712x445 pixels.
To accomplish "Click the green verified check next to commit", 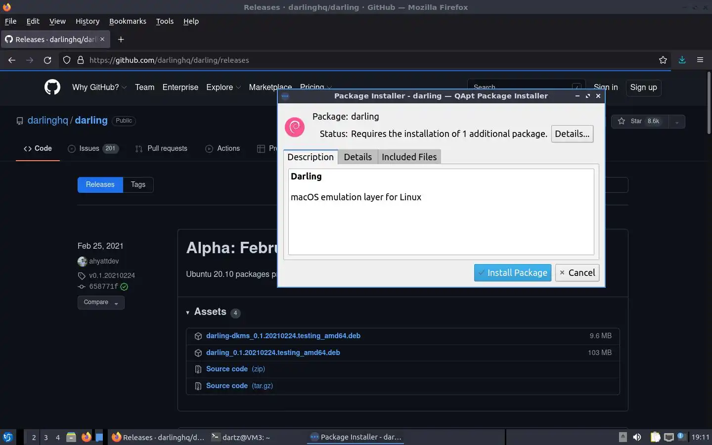I will click(124, 287).
